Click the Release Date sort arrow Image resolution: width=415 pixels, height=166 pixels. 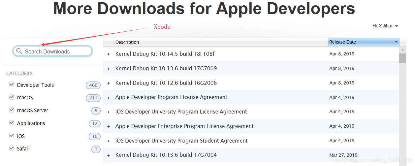(x=396, y=42)
